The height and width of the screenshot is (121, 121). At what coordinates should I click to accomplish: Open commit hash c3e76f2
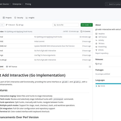[65, 31]
